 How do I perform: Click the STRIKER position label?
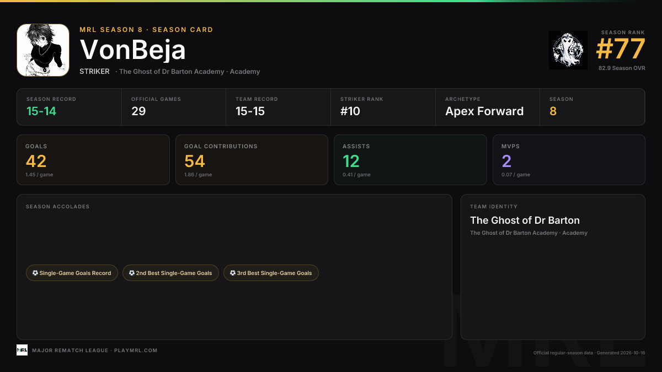tap(94, 72)
